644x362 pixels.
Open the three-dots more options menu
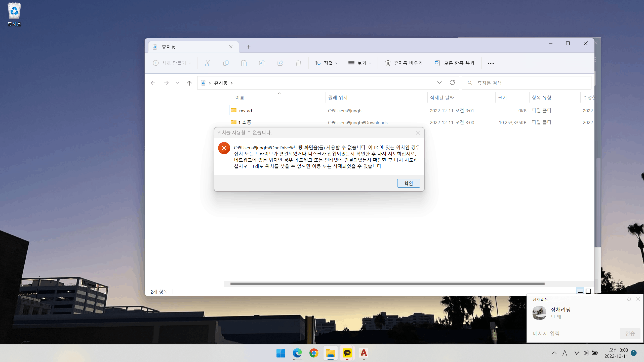click(x=491, y=63)
